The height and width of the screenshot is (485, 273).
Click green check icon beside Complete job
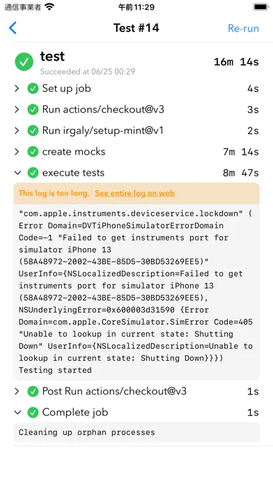(x=33, y=413)
